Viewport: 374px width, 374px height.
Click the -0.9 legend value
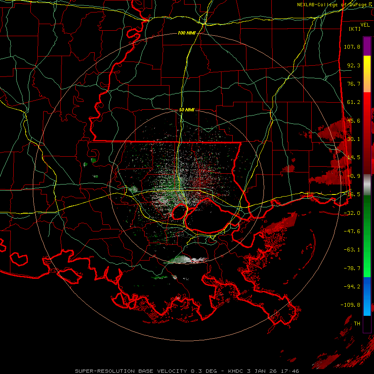354,176
